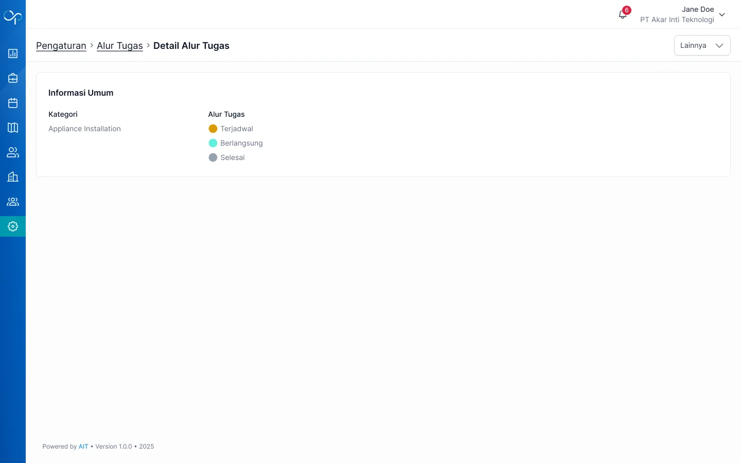Click the infinity logo in the sidebar
This screenshot has height=463, width=741.
click(13, 17)
